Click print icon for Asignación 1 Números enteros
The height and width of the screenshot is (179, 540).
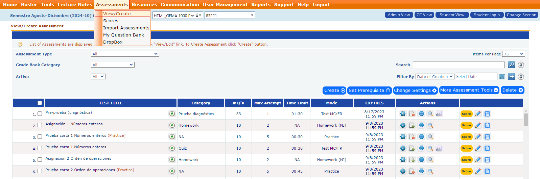click(421, 125)
